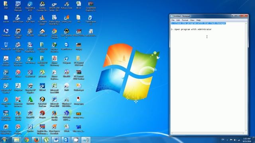
Task: Open uTorrent from the taskbar
Action: click(46, 140)
